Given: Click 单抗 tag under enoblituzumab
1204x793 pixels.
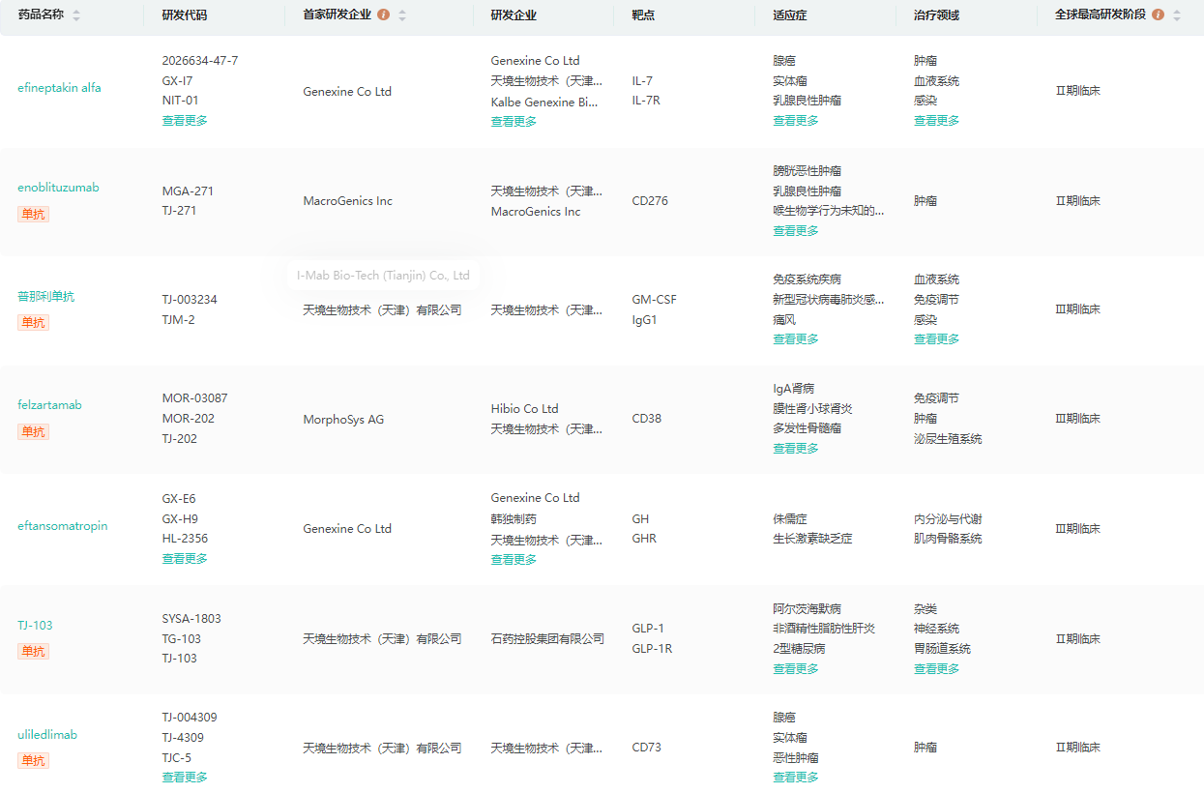Looking at the screenshot, I should (x=33, y=214).
